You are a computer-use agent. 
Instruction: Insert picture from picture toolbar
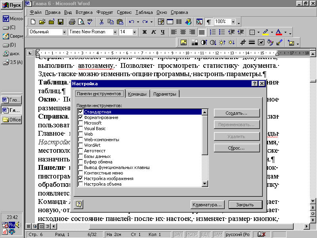click(183, 42)
